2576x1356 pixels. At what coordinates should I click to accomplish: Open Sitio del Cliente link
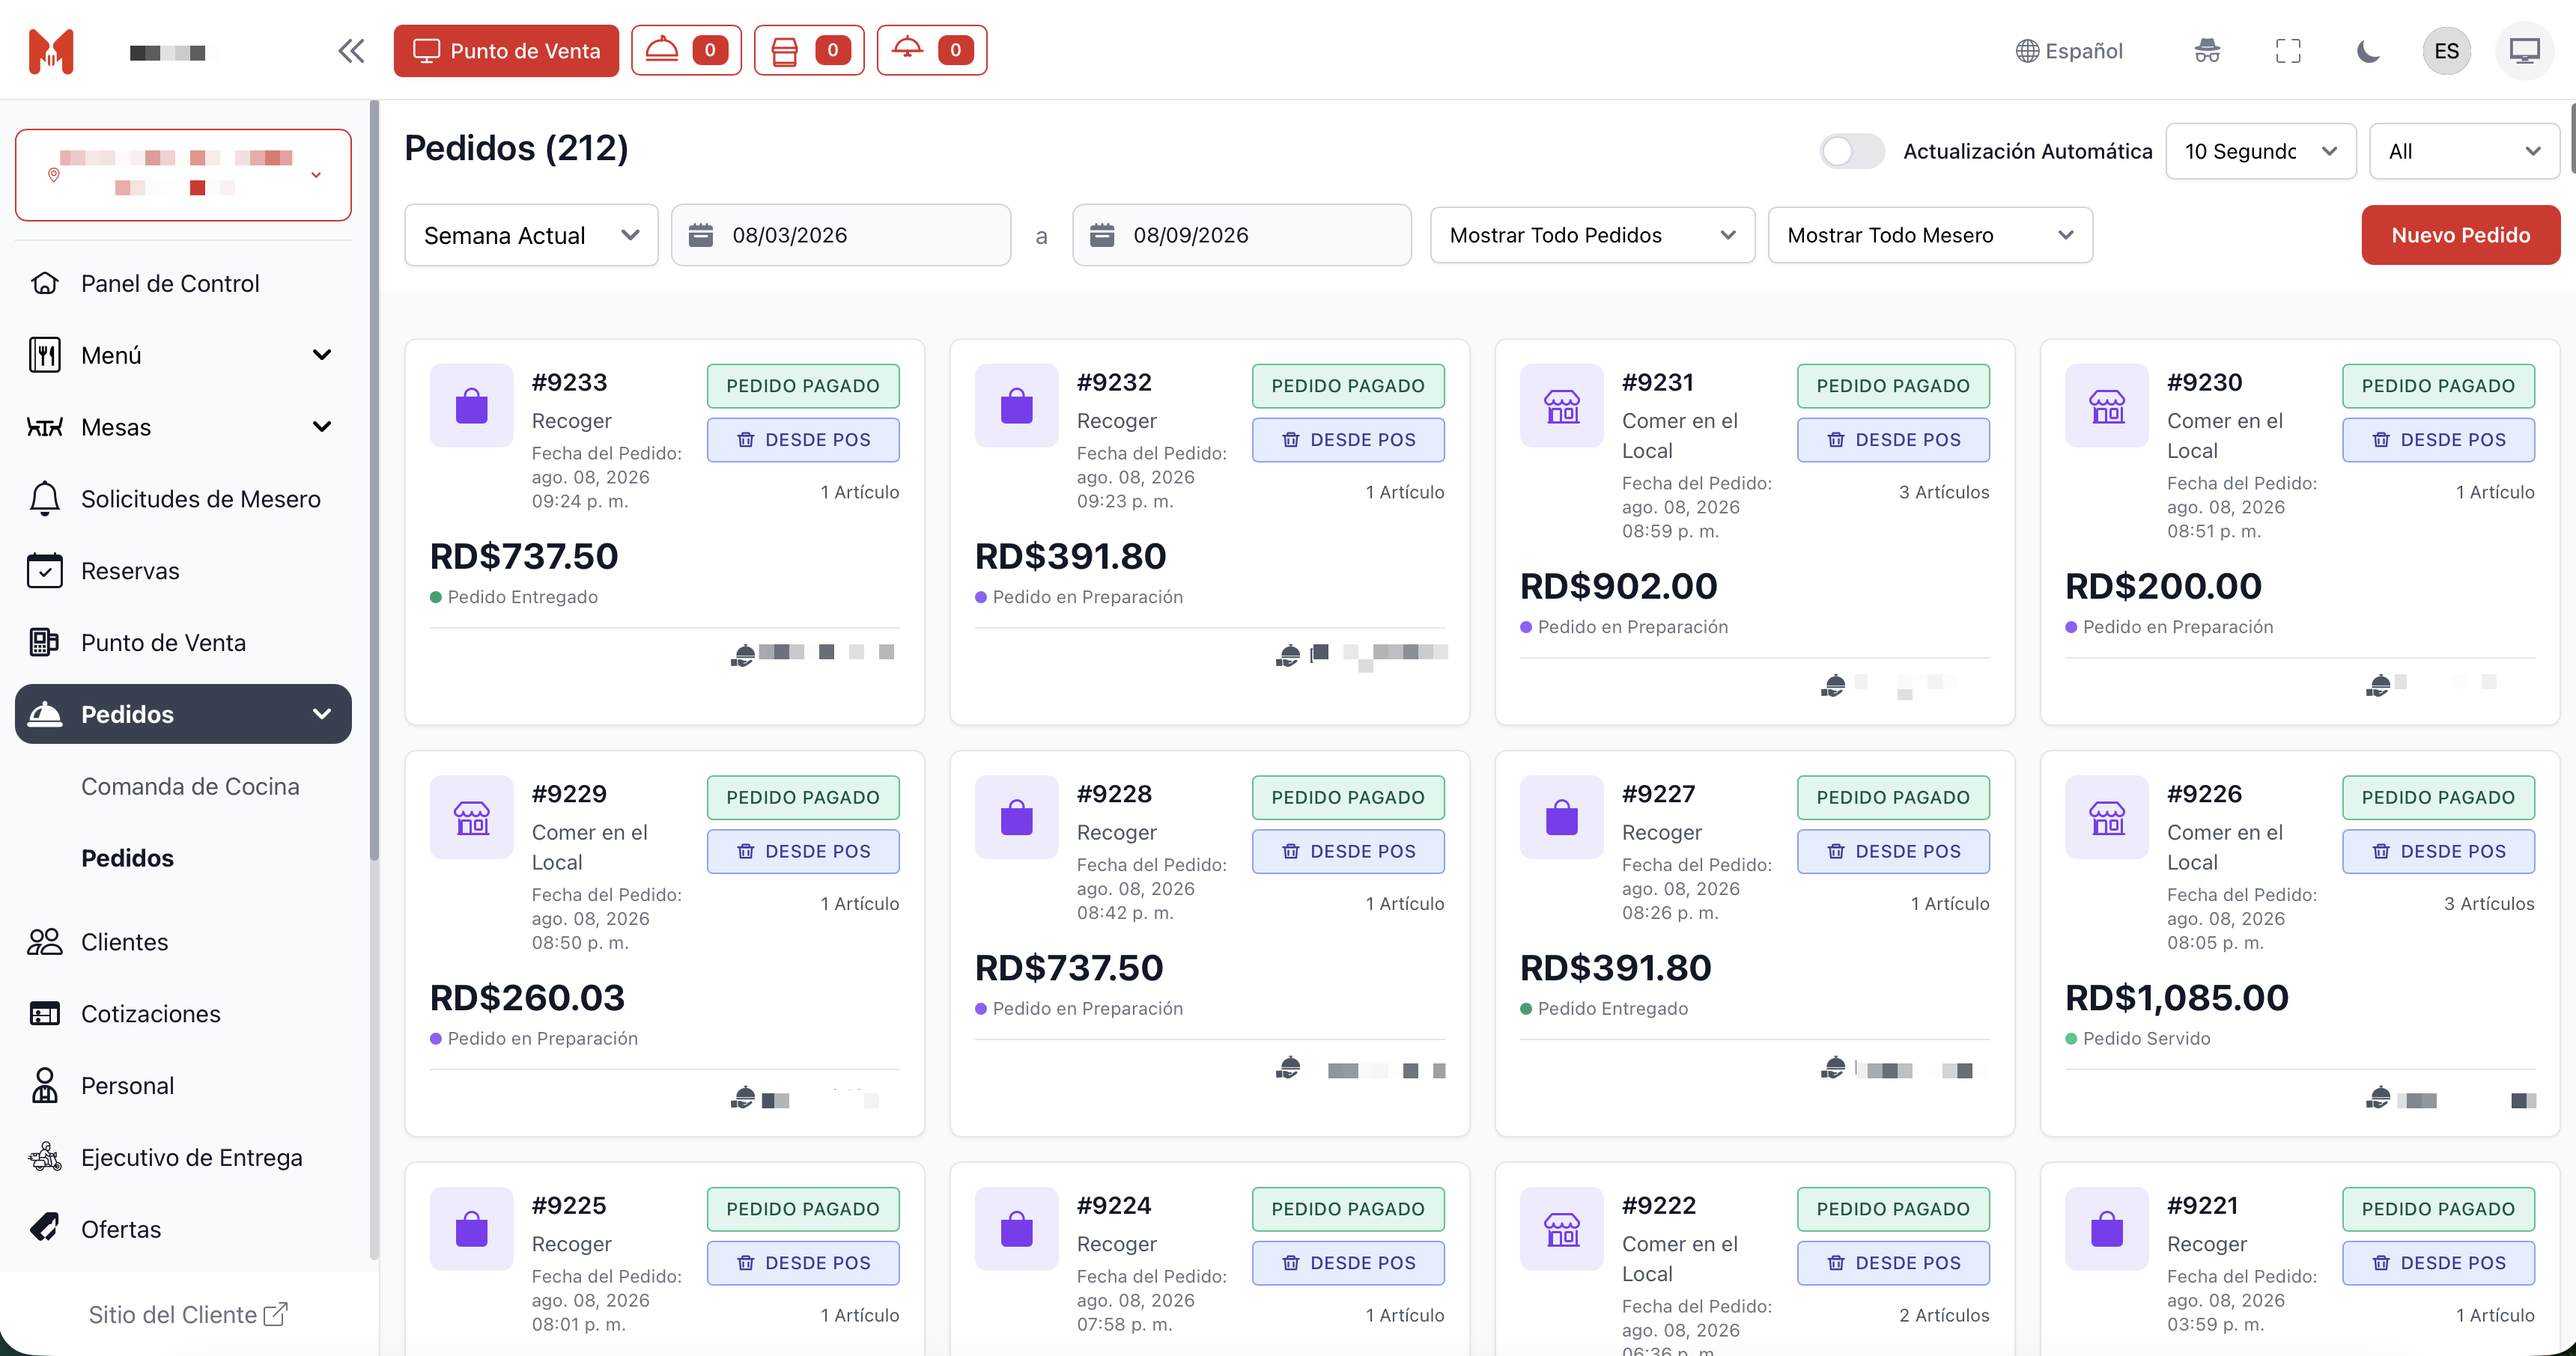188,1315
